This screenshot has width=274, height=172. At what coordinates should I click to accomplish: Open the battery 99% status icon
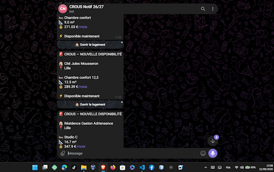(x=250, y=168)
